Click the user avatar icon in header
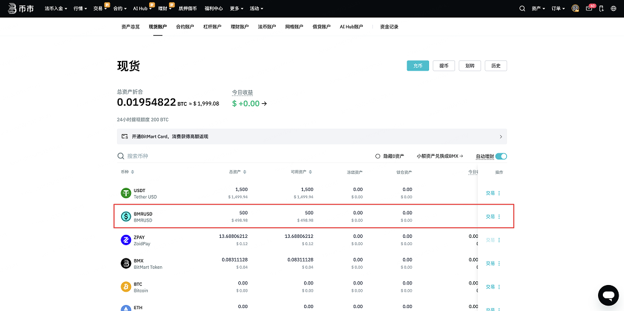Image resolution: width=624 pixels, height=311 pixels. tap(575, 8)
